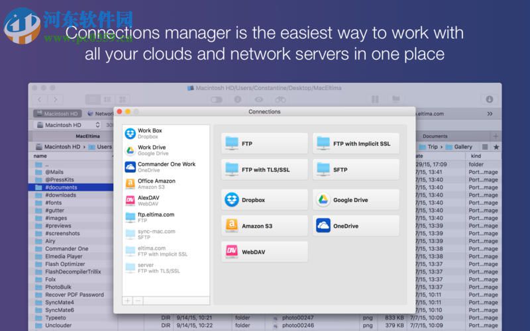
Task: Open Commander One Work OneDrive entry
Action: click(166, 167)
